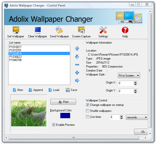Viewport: 156px width, 144px height.
Task: Select P1010701 in the wallpaper list
Action: click(x=39, y=50)
